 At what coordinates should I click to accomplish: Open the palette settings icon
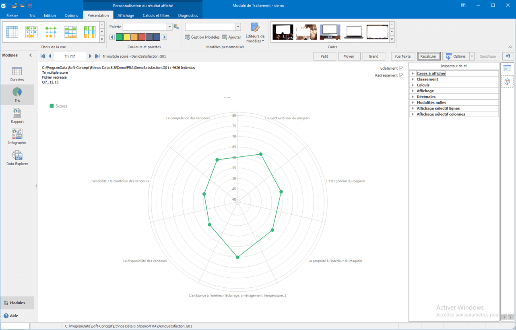176,27
